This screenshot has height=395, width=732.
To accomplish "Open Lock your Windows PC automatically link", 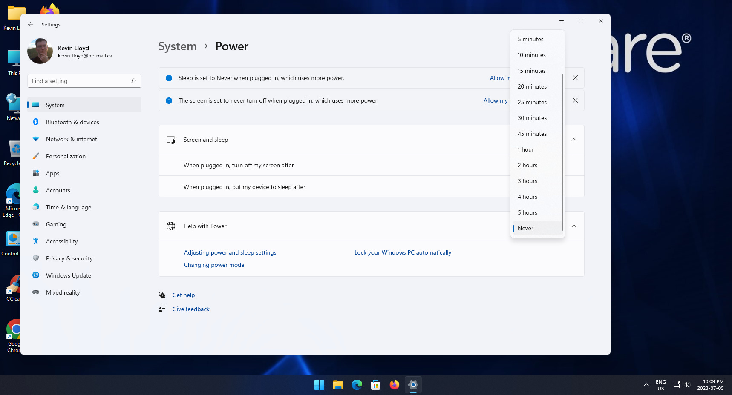I will pyautogui.click(x=403, y=252).
